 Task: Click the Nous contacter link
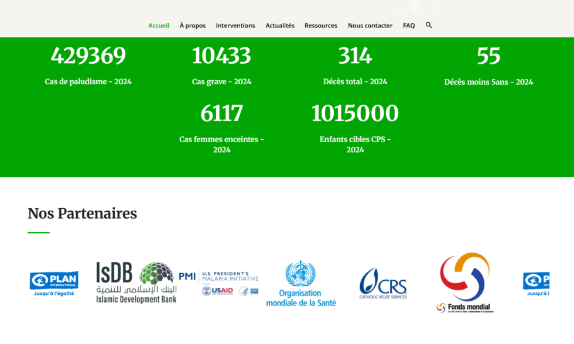coord(370,26)
